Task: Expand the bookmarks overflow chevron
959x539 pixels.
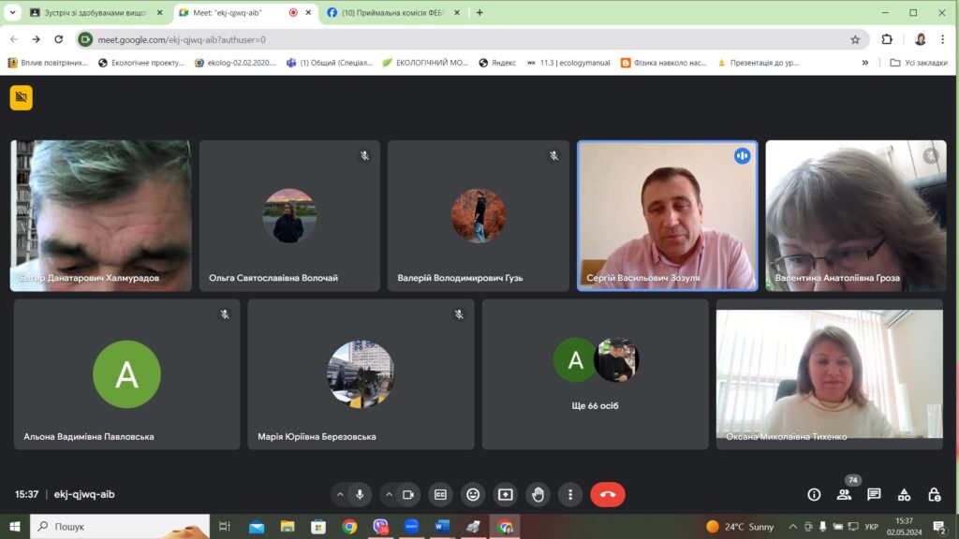Action: pos(865,63)
